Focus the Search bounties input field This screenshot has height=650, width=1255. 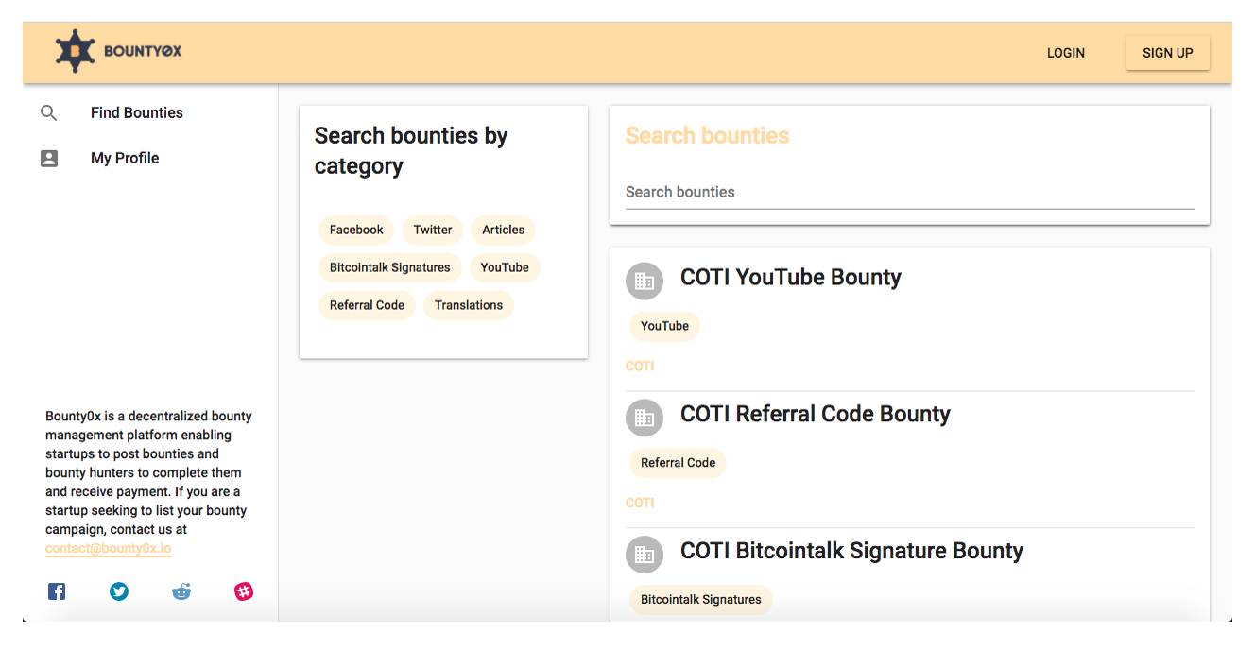coord(910,192)
